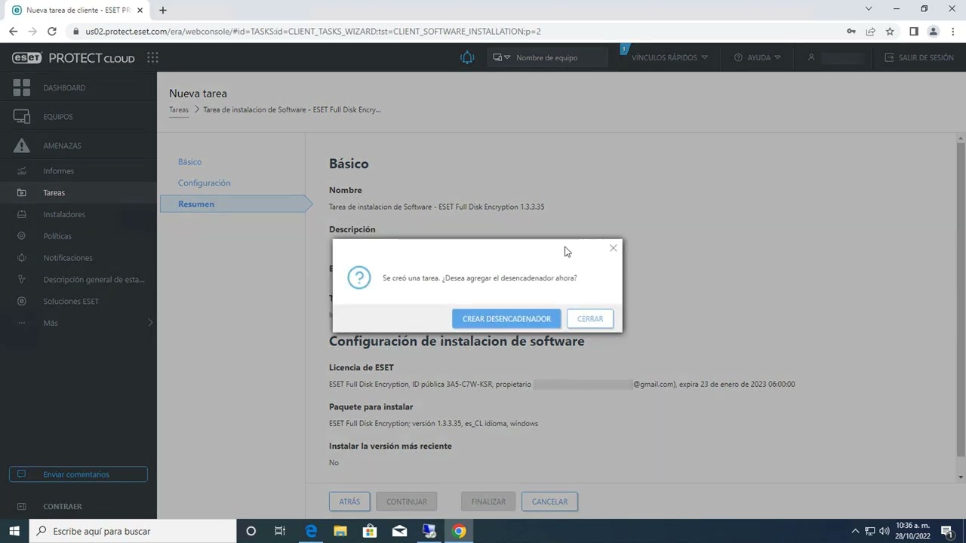The width and height of the screenshot is (966, 543).
Task: Bookmark page with star icon
Action: (x=891, y=32)
